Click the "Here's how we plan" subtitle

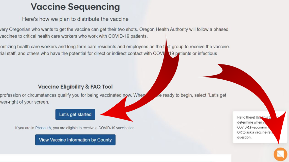75,19
